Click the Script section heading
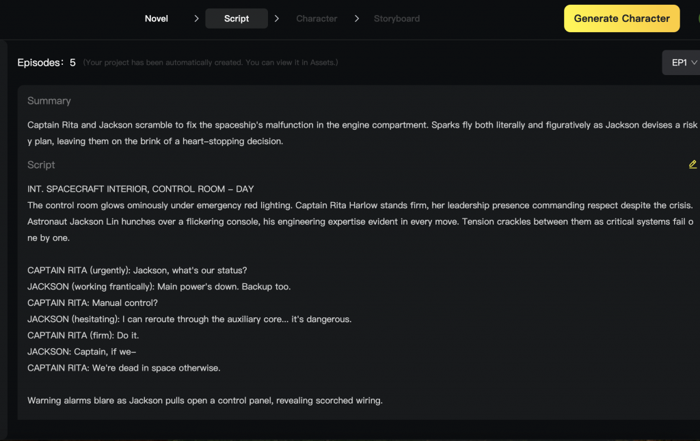 click(41, 165)
